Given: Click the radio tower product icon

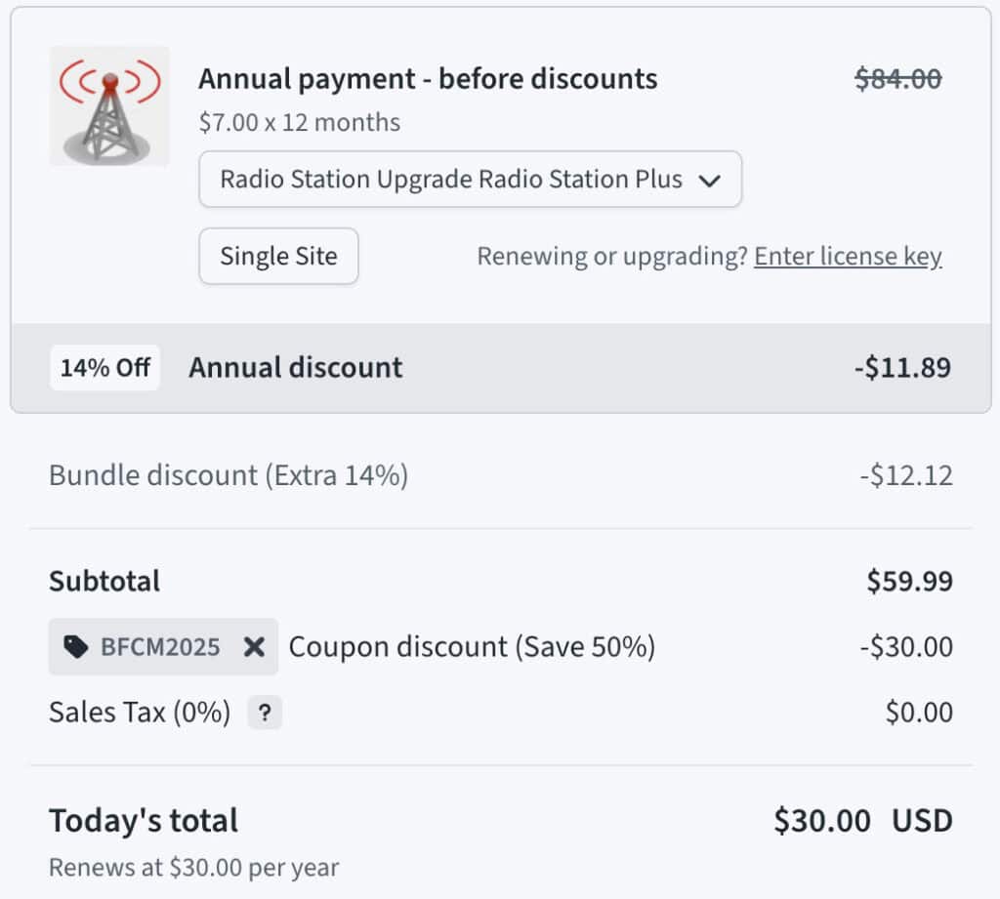Looking at the screenshot, I should (x=109, y=106).
